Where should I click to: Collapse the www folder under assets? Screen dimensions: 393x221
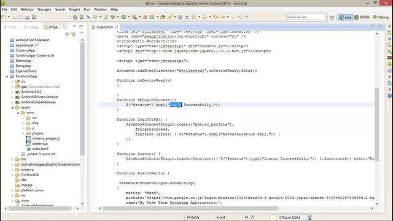coord(18,113)
